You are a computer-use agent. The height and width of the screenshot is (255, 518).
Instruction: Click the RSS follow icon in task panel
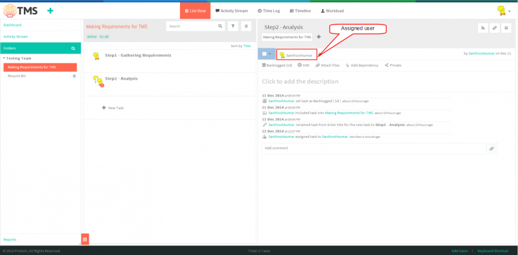click(483, 28)
